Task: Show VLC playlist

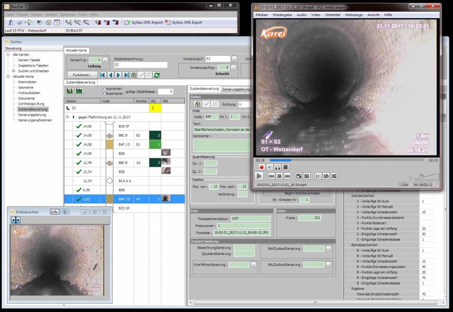Action: click(318, 176)
